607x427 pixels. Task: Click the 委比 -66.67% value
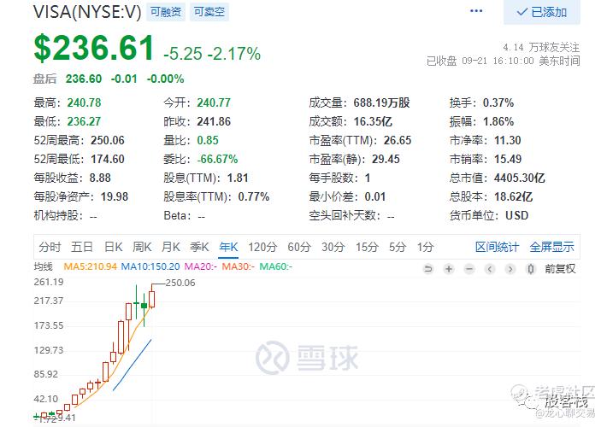coord(217,159)
